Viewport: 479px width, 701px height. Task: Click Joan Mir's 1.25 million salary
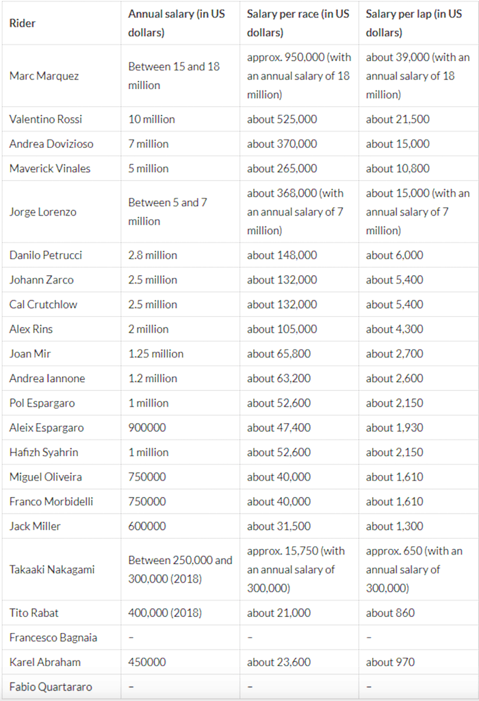[x=156, y=354]
